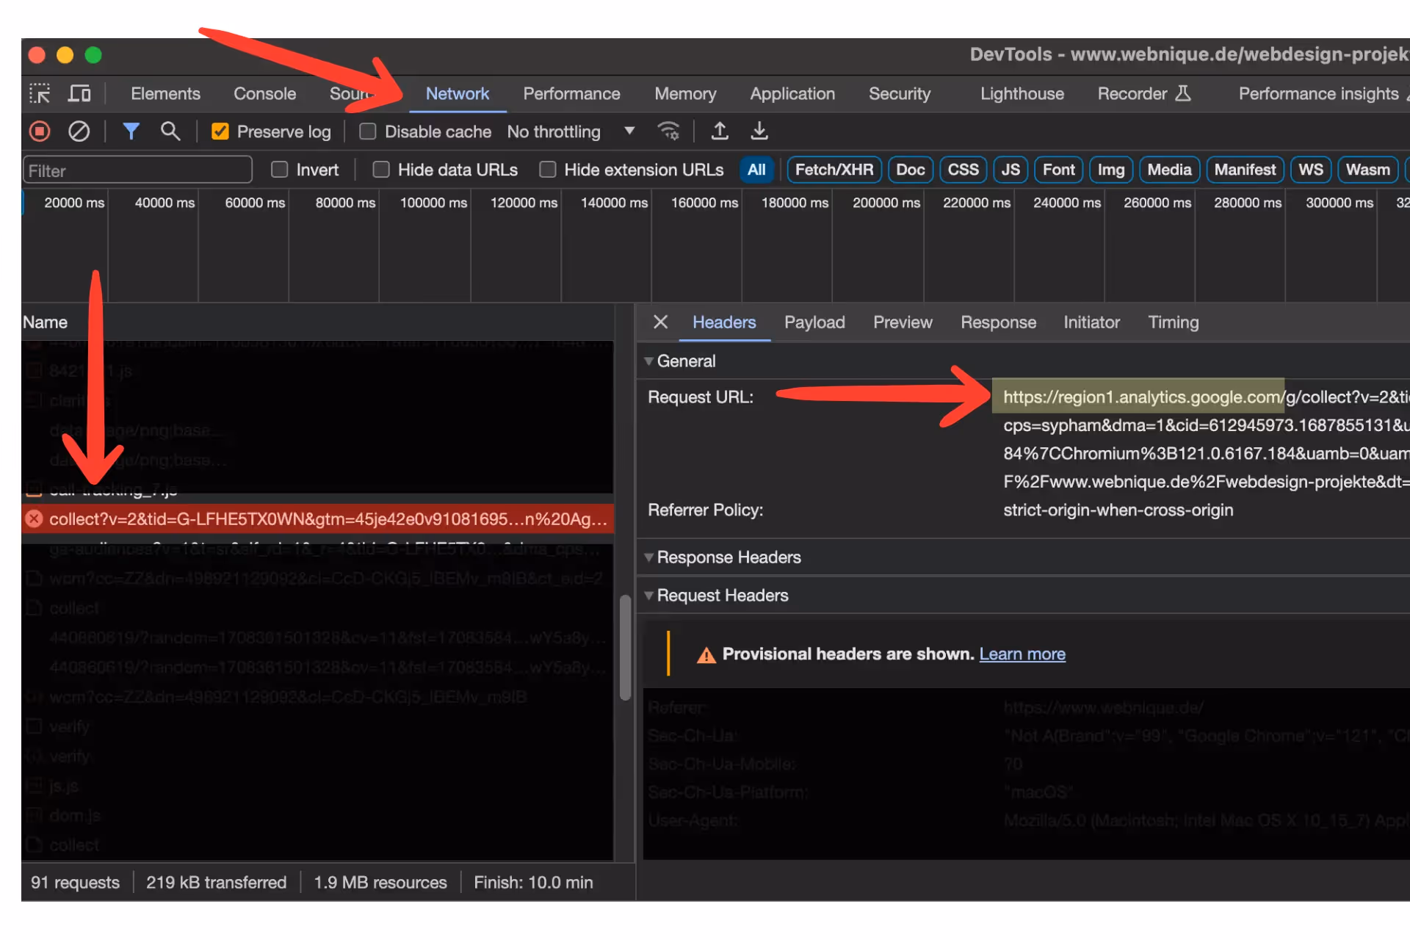This screenshot has width=1410, height=940.
Task: Toggle the device toolbar icon
Action: pos(79,94)
